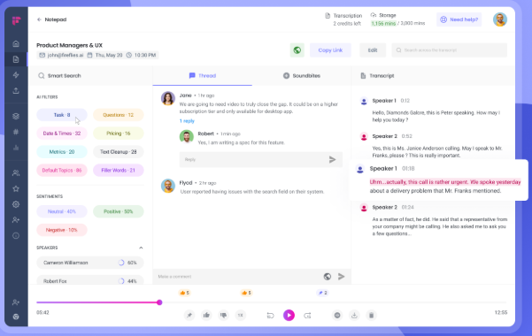The height and width of the screenshot is (336, 532).
Task: Open add-user icon near sidebar bottom
Action: click(16, 302)
